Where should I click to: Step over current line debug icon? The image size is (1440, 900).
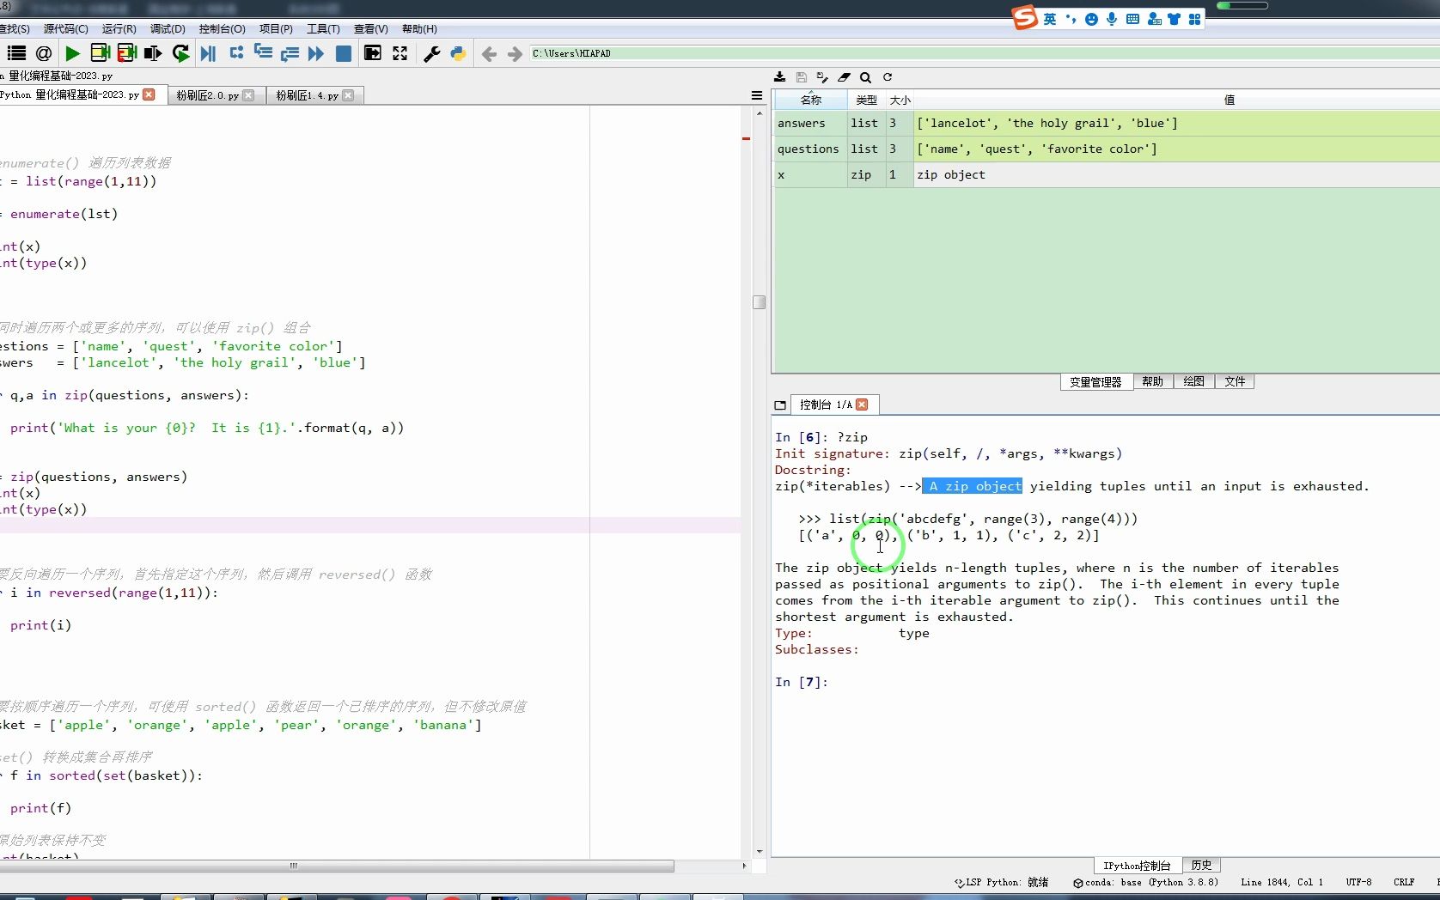click(236, 53)
